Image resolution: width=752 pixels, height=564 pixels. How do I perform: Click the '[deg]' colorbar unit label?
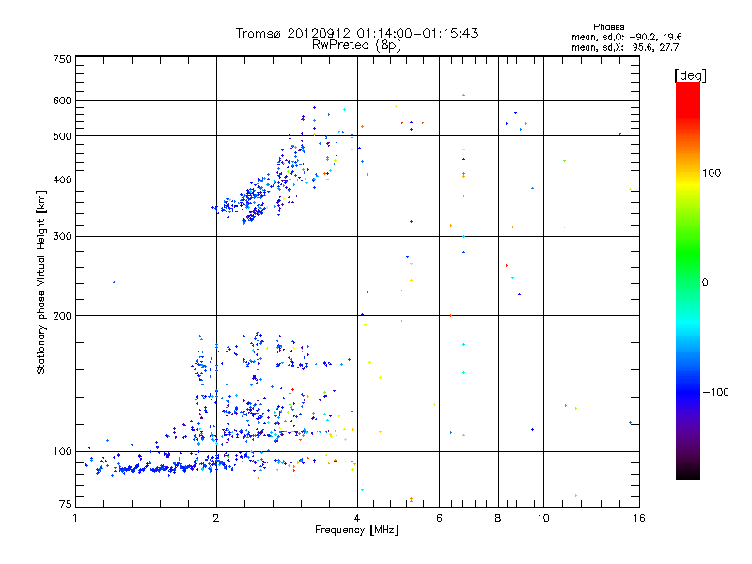click(690, 75)
